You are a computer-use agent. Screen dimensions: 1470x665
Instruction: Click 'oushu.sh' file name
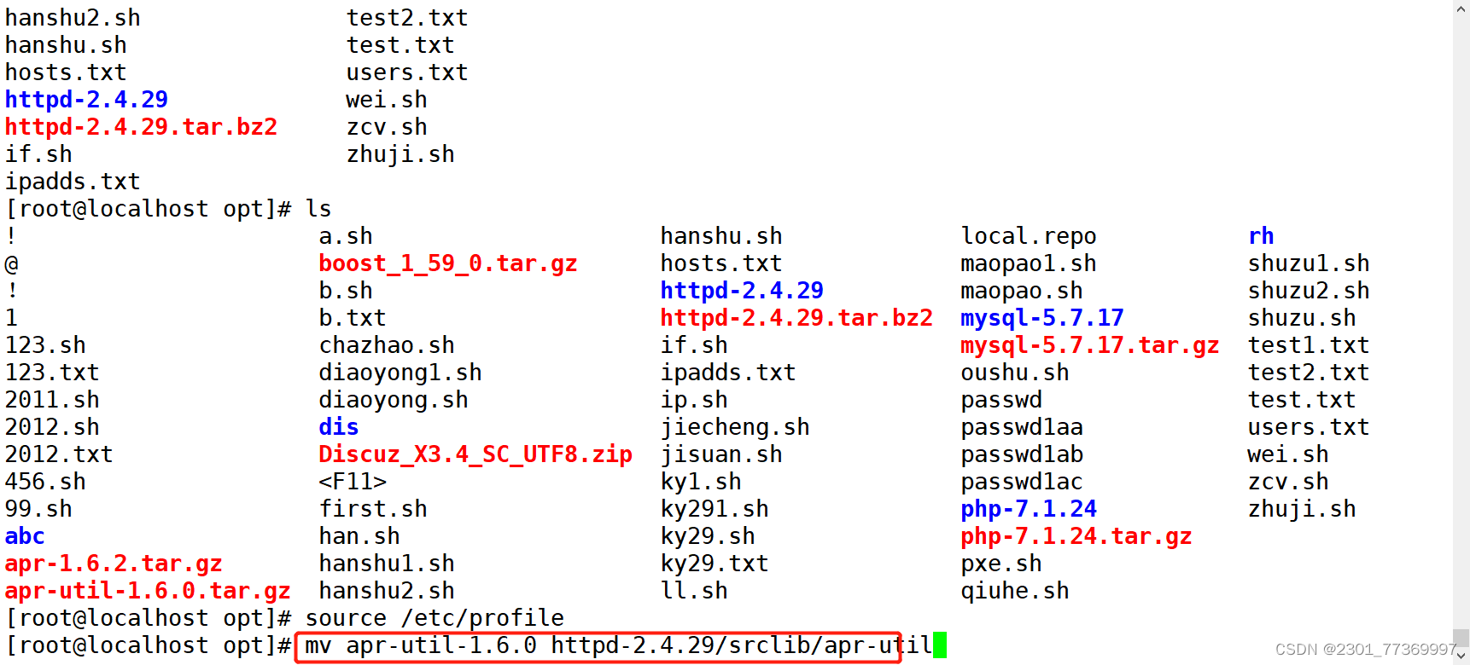[x=1015, y=373]
